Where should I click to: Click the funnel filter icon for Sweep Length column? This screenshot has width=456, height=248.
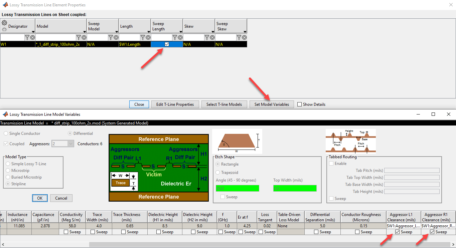175,37
